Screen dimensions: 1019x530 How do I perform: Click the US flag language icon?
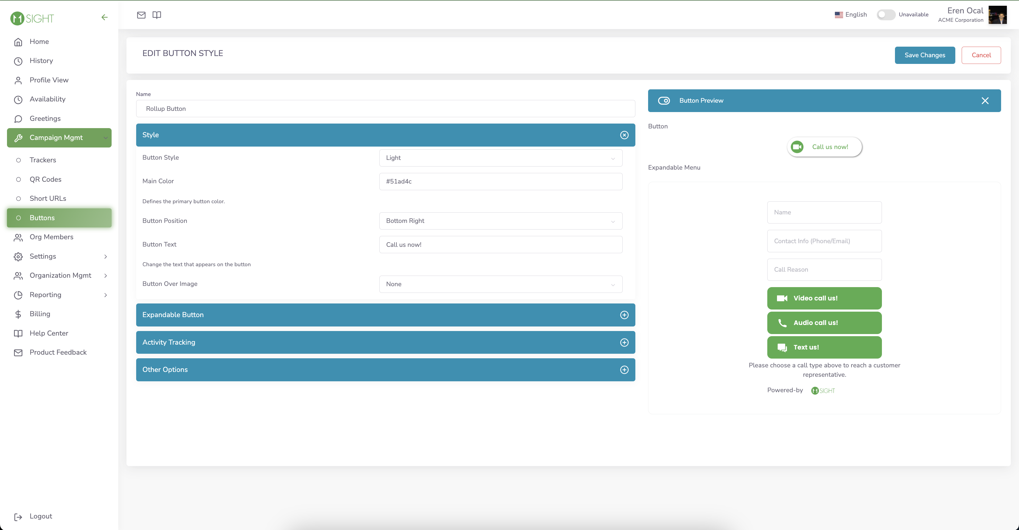(839, 15)
